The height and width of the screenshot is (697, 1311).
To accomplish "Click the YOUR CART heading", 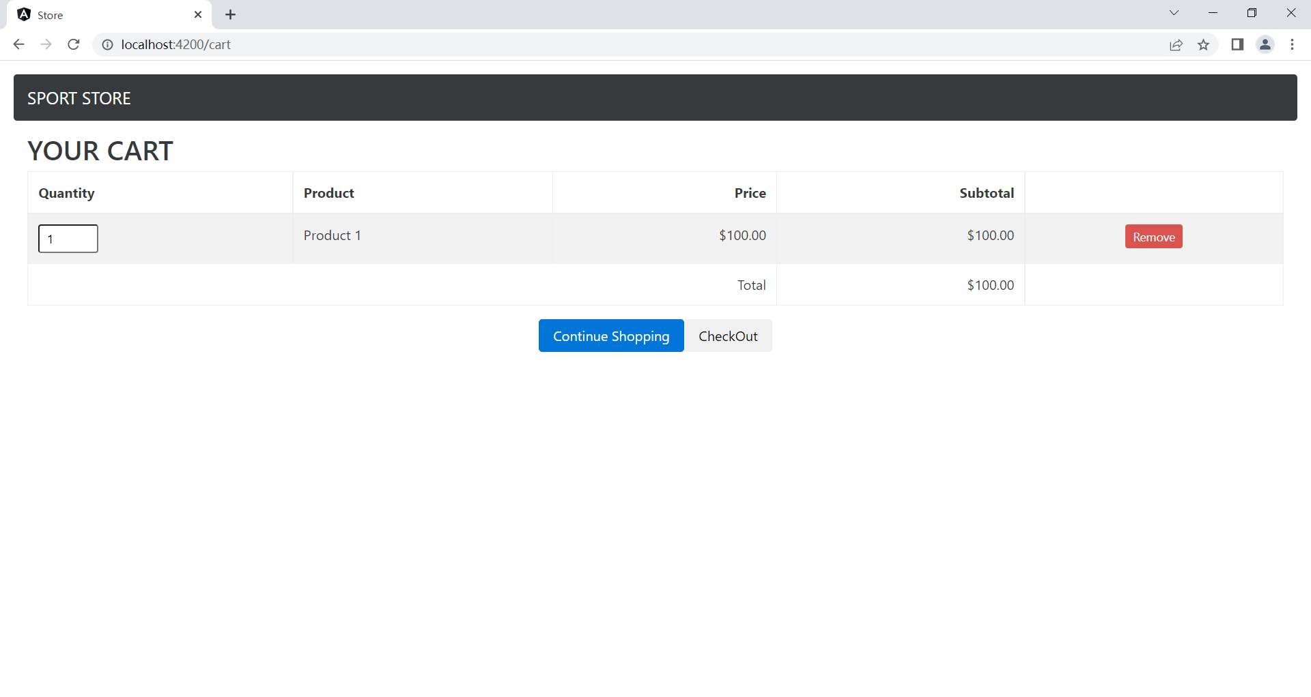I will click(100, 151).
